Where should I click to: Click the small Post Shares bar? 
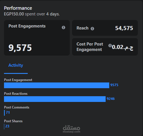click(x=4, y=127)
